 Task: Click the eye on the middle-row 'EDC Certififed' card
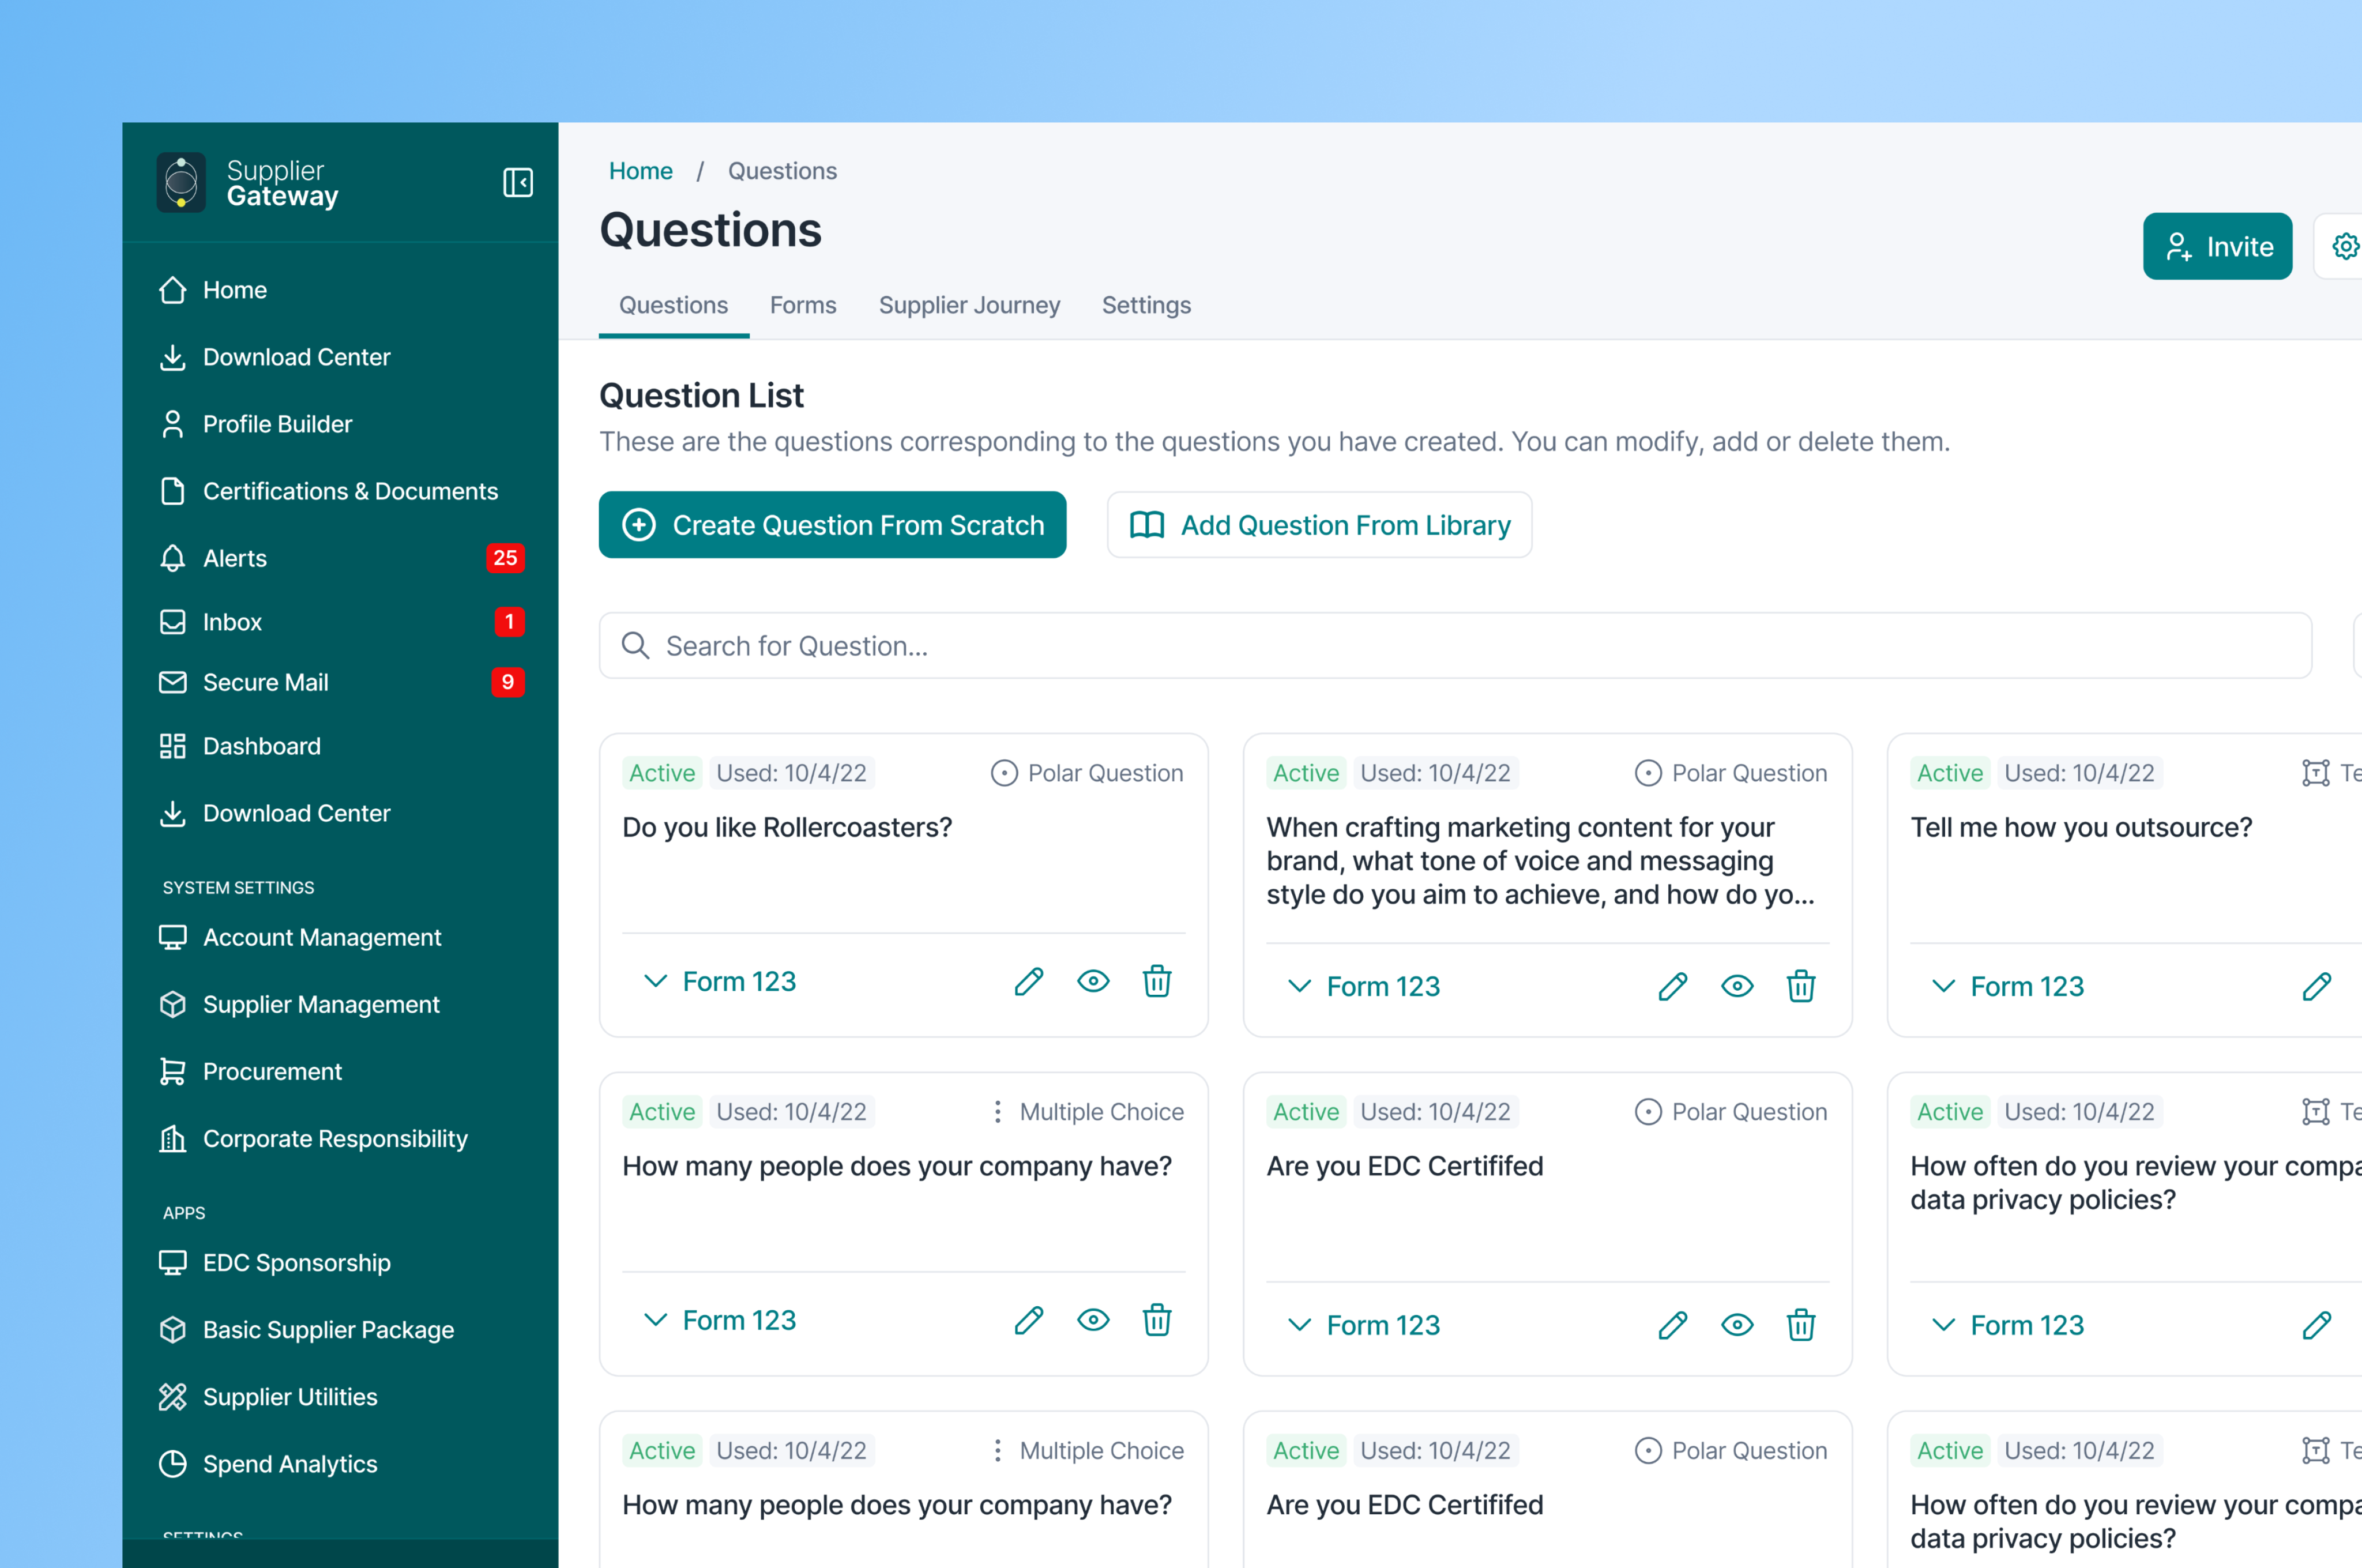click(x=1737, y=1325)
